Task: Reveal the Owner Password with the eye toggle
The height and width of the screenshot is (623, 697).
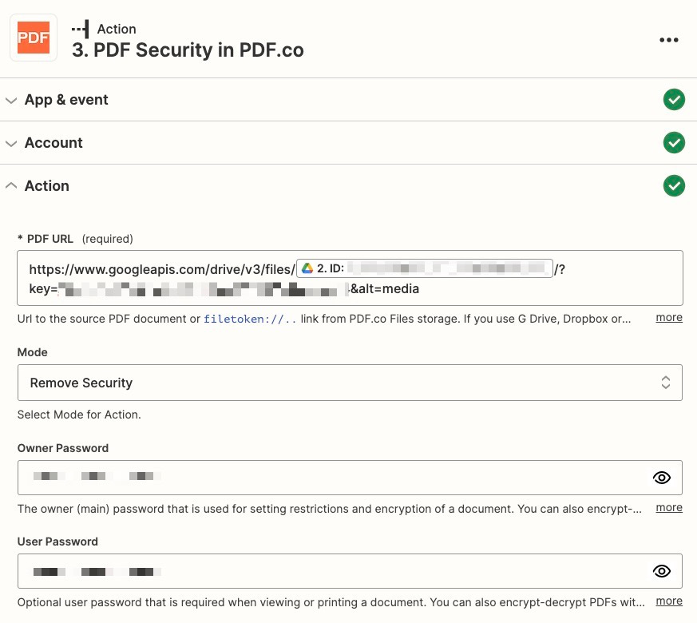Action: tap(662, 477)
